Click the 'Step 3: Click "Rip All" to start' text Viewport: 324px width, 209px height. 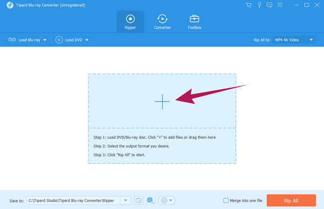pyautogui.click(x=119, y=155)
